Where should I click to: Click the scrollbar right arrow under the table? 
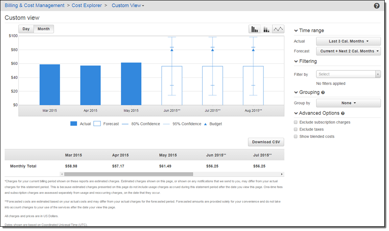coord(281,174)
